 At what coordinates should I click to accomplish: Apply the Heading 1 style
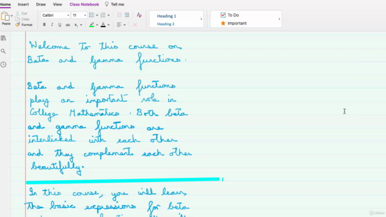pyautogui.click(x=166, y=16)
